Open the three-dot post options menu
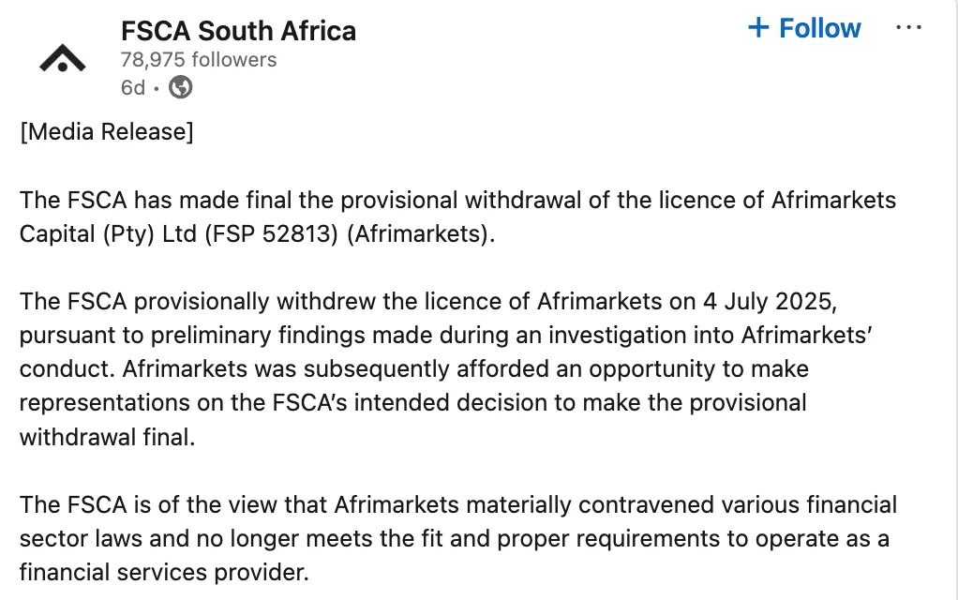The width and height of the screenshot is (958, 600). pos(908,27)
